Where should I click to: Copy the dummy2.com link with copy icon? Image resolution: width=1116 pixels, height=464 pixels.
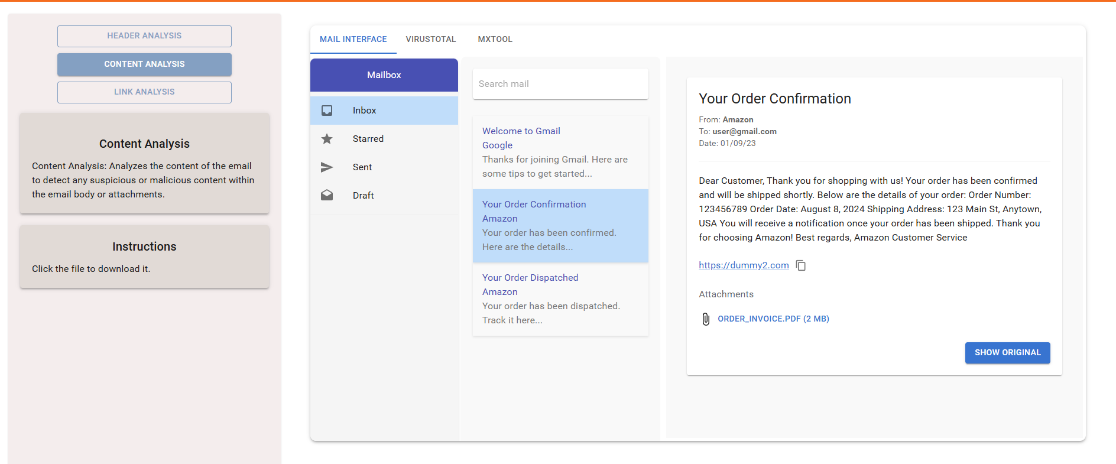point(801,266)
